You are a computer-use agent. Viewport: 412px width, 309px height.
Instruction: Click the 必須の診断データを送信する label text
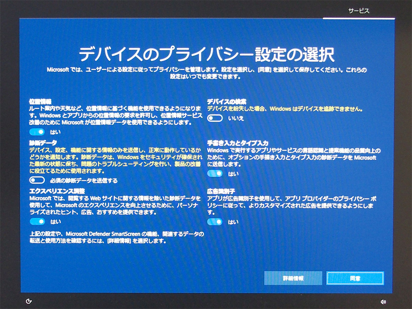[84, 181]
